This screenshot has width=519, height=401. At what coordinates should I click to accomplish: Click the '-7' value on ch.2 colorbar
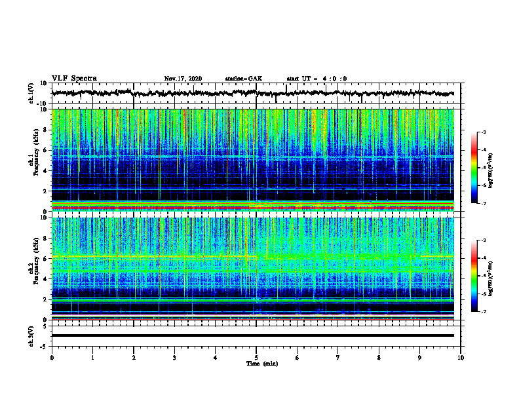click(x=483, y=311)
